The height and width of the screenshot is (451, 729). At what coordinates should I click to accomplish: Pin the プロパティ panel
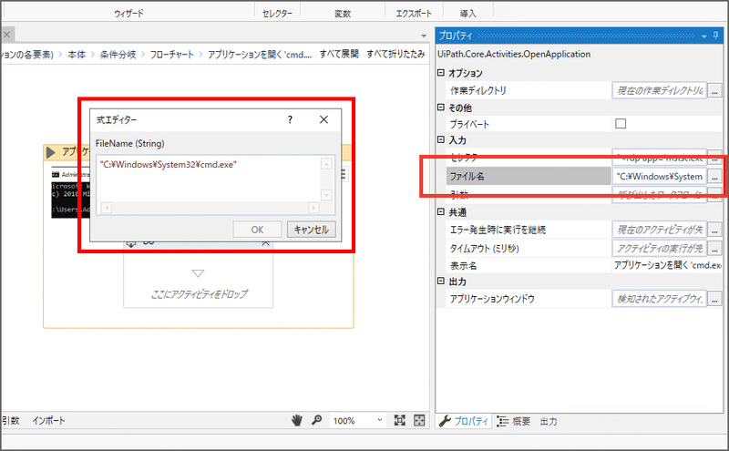click(x=715, y=36)
